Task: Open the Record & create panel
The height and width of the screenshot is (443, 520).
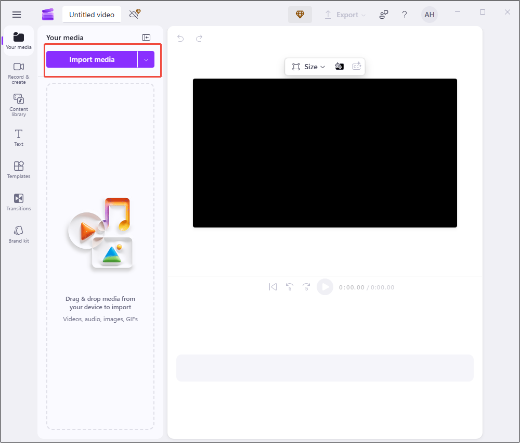Action: [x=18, y=73]
